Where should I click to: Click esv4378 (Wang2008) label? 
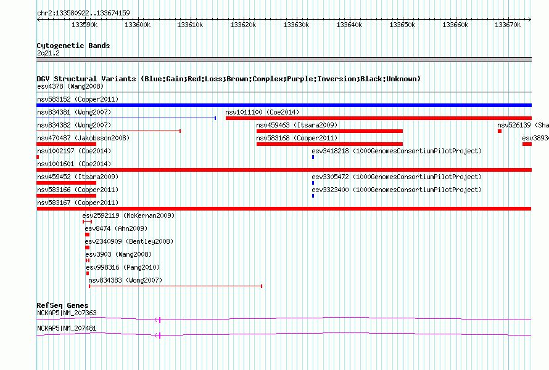coord(70,86)
